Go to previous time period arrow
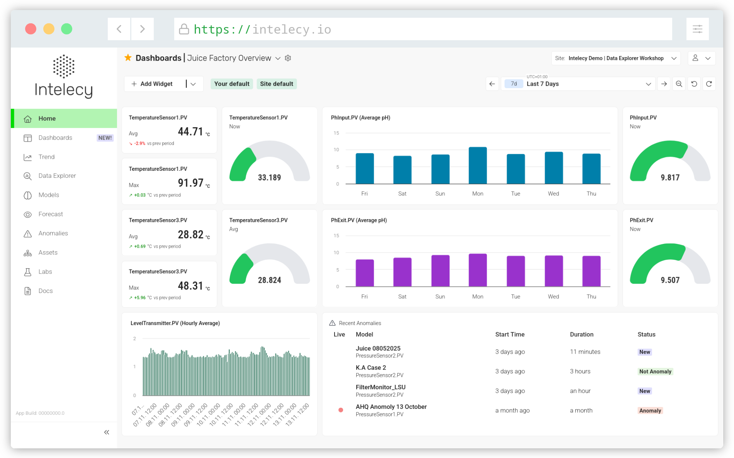This screenshot has height=458, width=734. click(492, 84)
